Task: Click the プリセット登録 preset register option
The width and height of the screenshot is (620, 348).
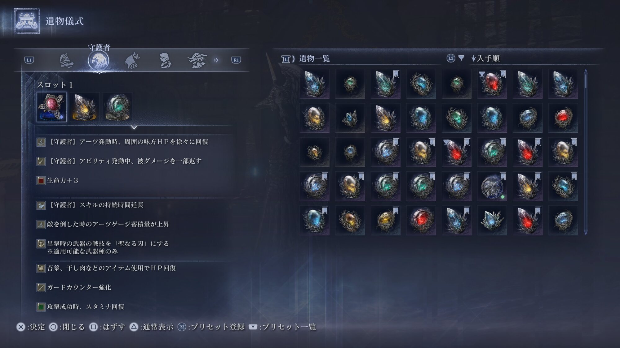Action: pos(211,327)
